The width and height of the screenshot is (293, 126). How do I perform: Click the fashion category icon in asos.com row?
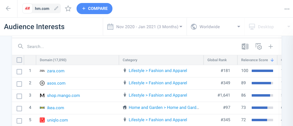click(125, 83)
